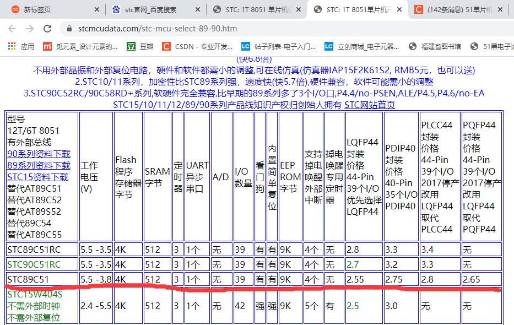The image size is (514, 325).
Task: Open the 帖子列表-电子入门 bookmark
Action: pos(278,47)
